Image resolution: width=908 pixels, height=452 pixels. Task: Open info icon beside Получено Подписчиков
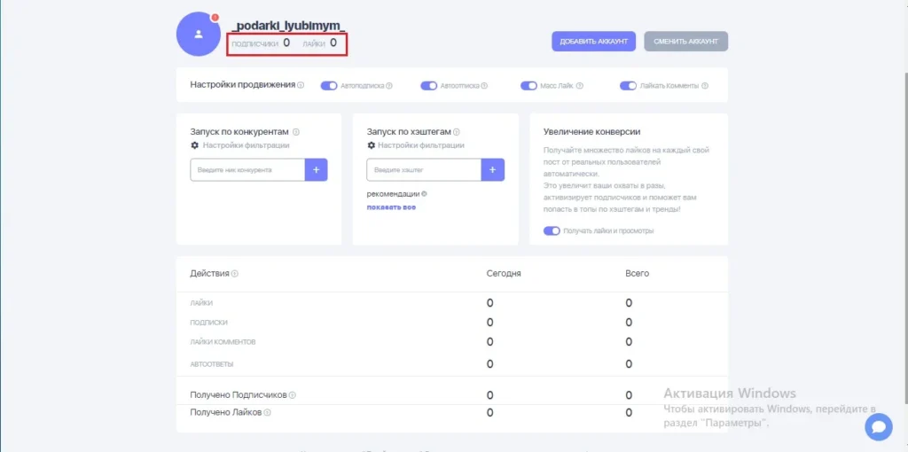(x=293, y=395)
